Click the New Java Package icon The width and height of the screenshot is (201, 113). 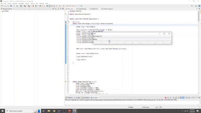(33, 6)
